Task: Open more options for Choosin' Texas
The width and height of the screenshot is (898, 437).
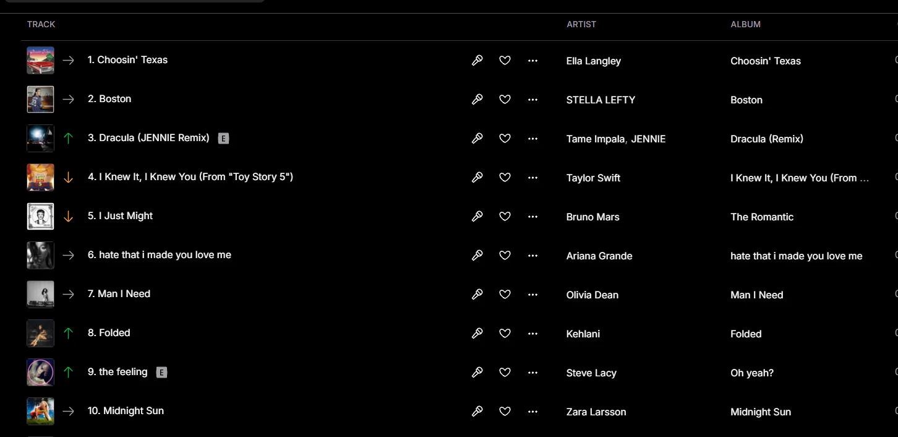Action: 532,61
